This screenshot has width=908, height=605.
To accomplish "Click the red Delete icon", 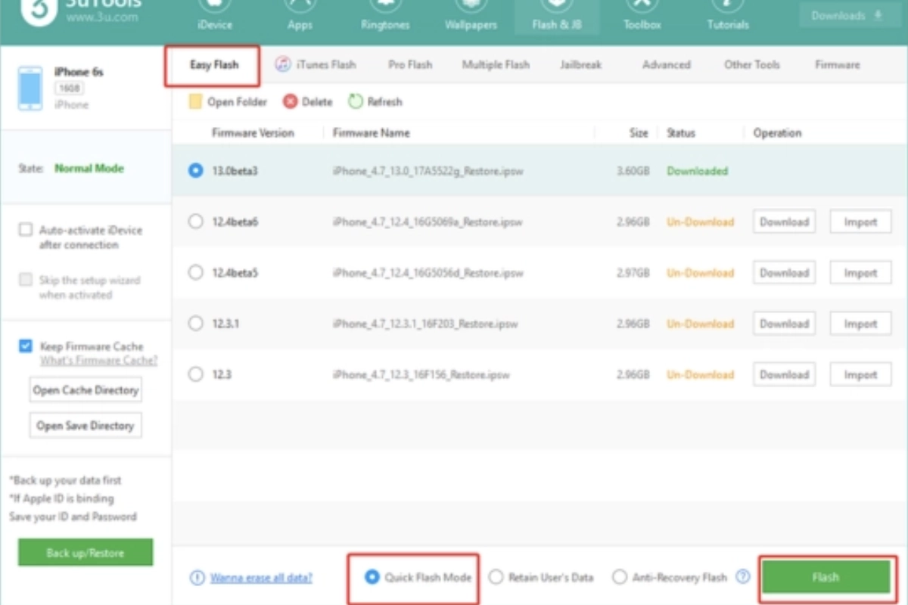I will (291, 101).
